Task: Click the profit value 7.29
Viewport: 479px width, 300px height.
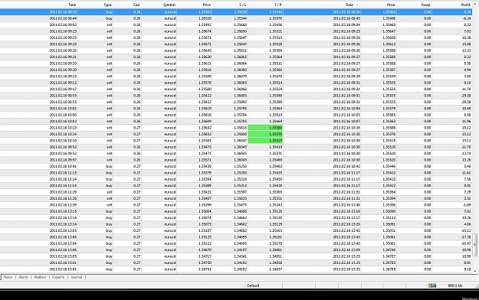Action: 468,192
